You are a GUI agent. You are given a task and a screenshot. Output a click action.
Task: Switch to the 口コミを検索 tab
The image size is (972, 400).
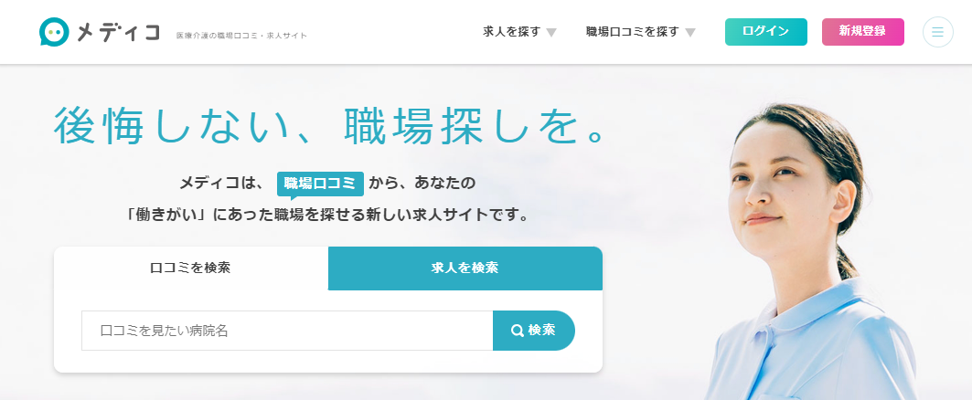(191, 268)
